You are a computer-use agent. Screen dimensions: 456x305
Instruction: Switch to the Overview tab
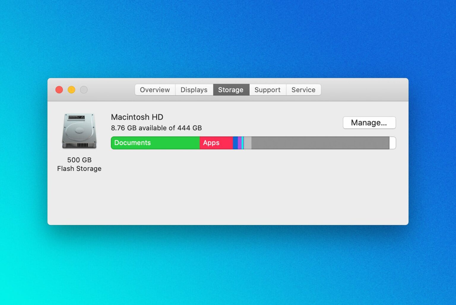pyautogui.click(x=155, y=90)
